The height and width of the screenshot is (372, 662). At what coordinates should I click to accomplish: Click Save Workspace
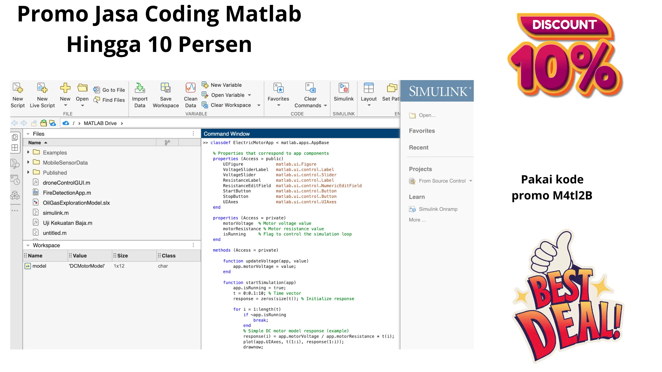[x=165, y=95]
